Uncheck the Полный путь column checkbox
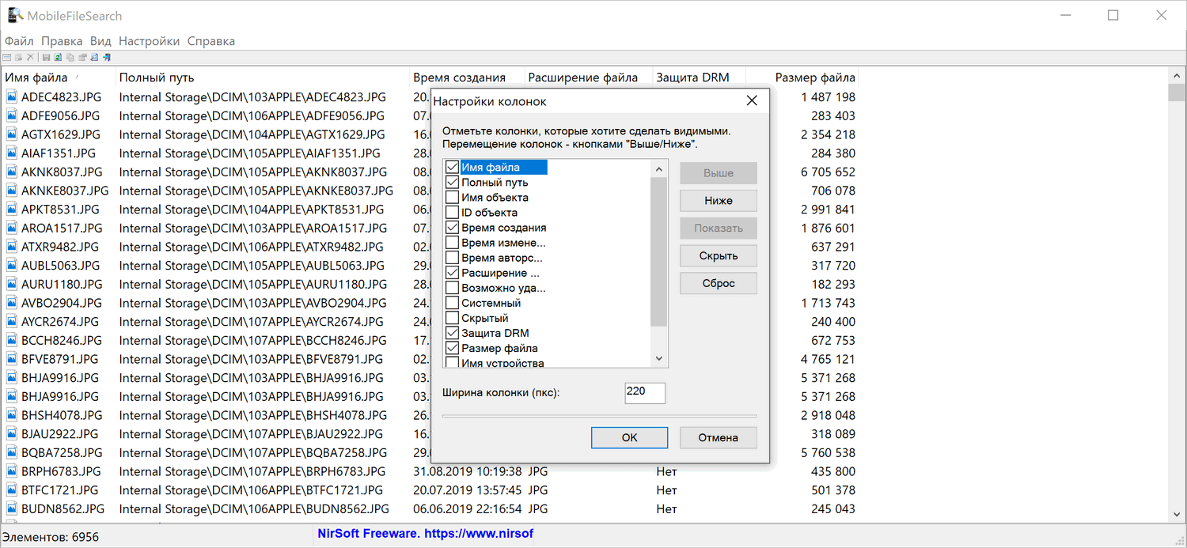The width and height of the screenshot is (1187, 548). point(452,182)
